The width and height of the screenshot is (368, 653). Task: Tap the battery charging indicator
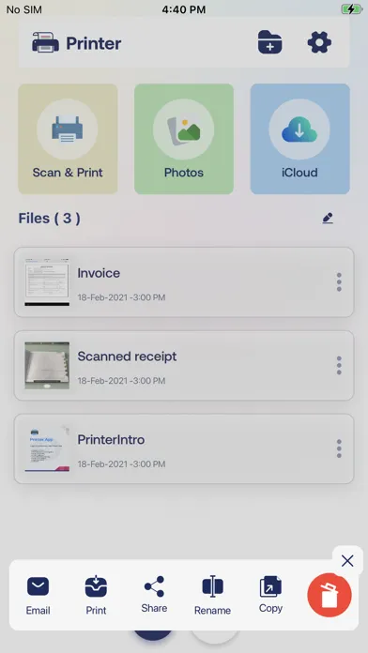352,9
